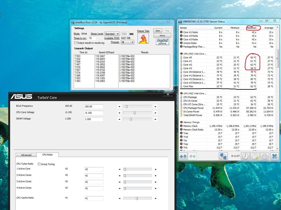The width and height of the screenshot is (281, 210).
Task: Click the BCLK Frequency slider
Action: [137, 107]
